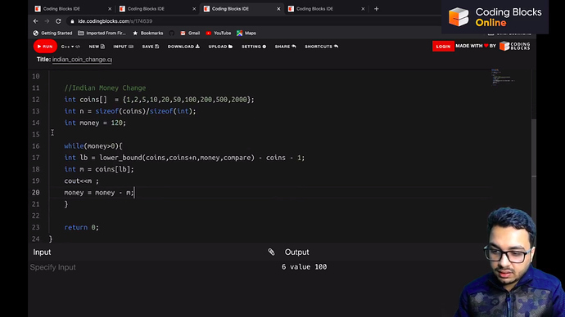Screen dimensions: 565x317
Task: Close the second Coding Blocks IDE tab
Action: (x=194, y=9)
